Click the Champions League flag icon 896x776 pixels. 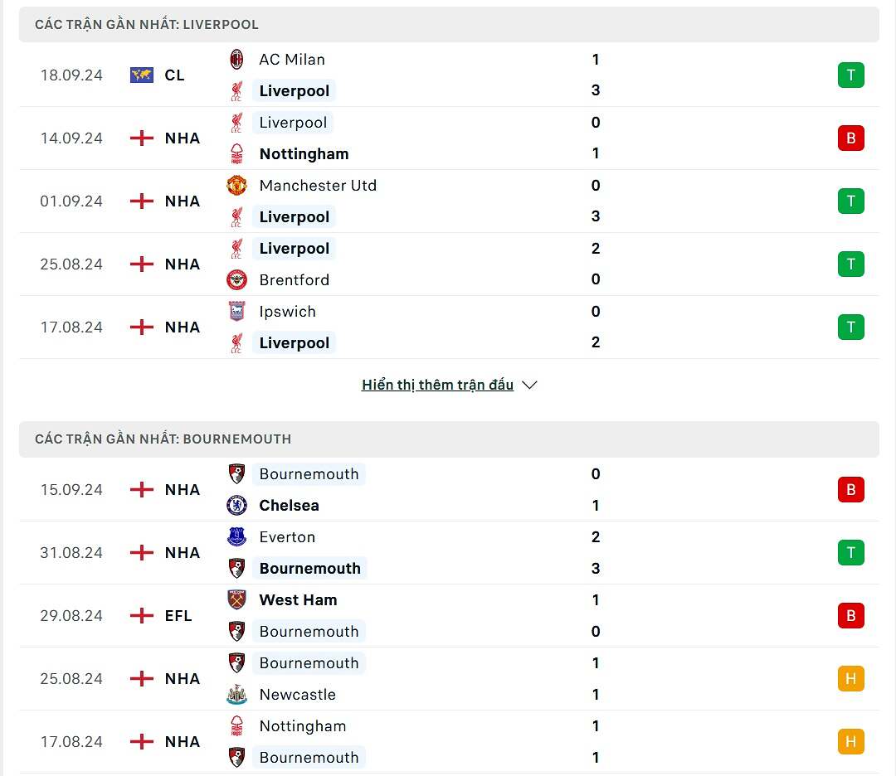pos(142,75)
